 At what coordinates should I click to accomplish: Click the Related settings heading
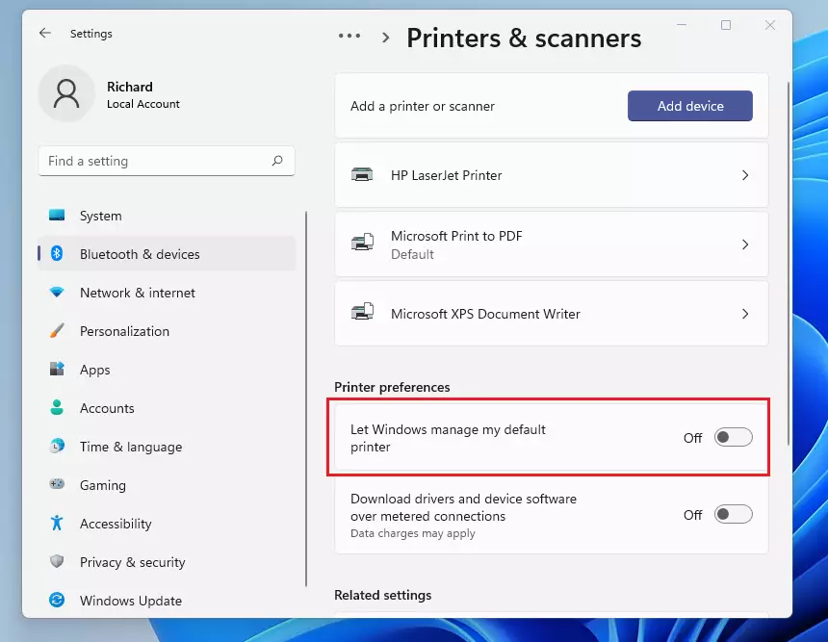coord(382,595)
